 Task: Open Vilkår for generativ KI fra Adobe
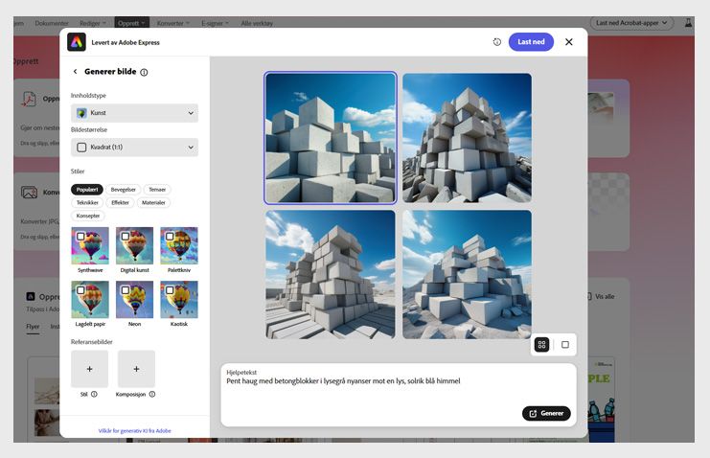134,431
